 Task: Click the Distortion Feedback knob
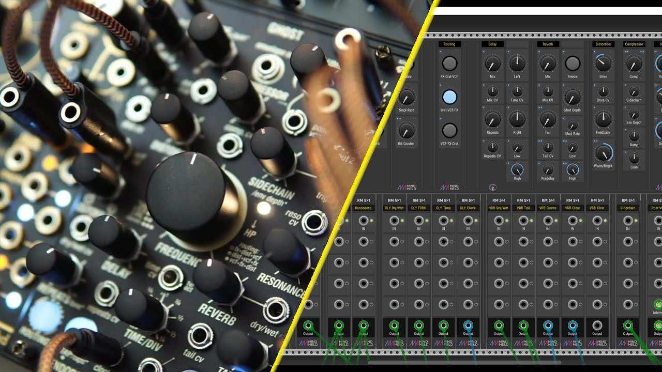603,119
